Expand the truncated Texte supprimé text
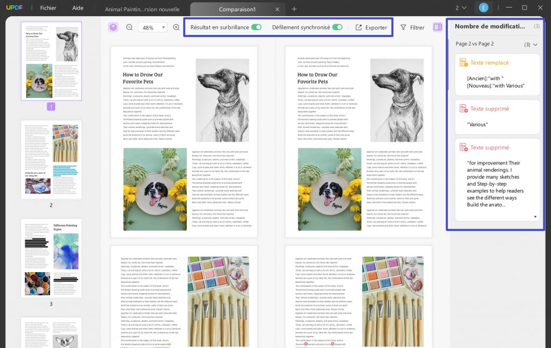This screenshot has height=348, width=551. [x=535, y=216]
